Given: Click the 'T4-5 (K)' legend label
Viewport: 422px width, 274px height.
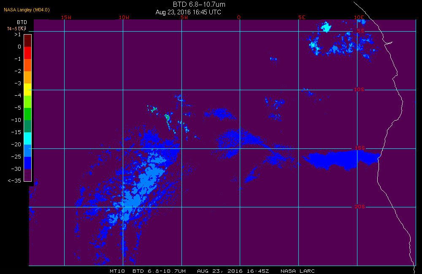Looking at the screenshot, I should point(16,28).
